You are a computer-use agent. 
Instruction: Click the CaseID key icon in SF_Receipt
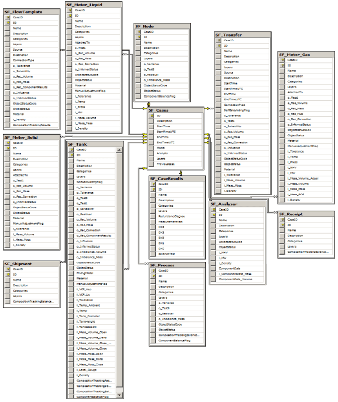click(283, 220)
